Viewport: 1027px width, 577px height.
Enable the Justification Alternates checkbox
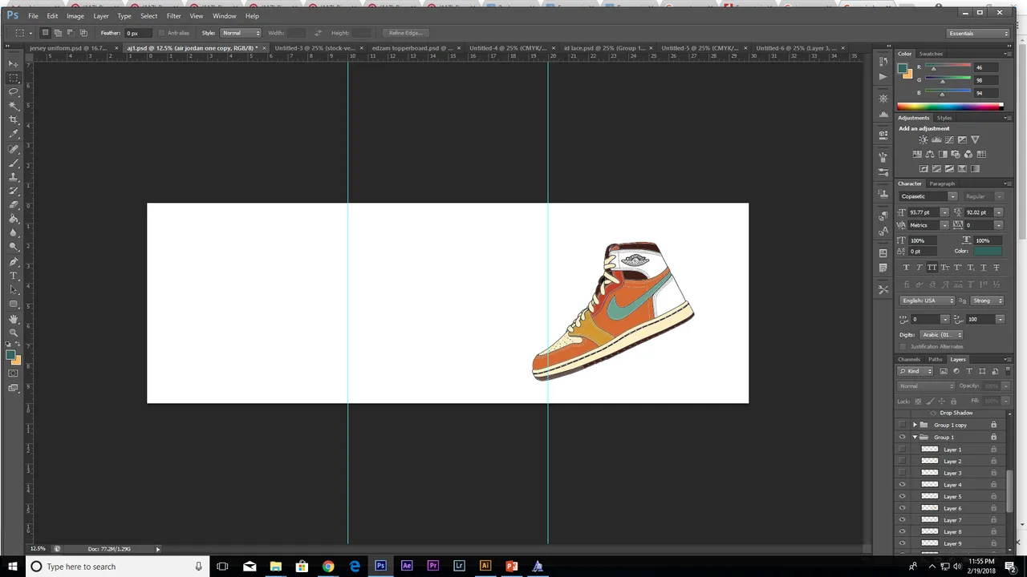[903, 346]
